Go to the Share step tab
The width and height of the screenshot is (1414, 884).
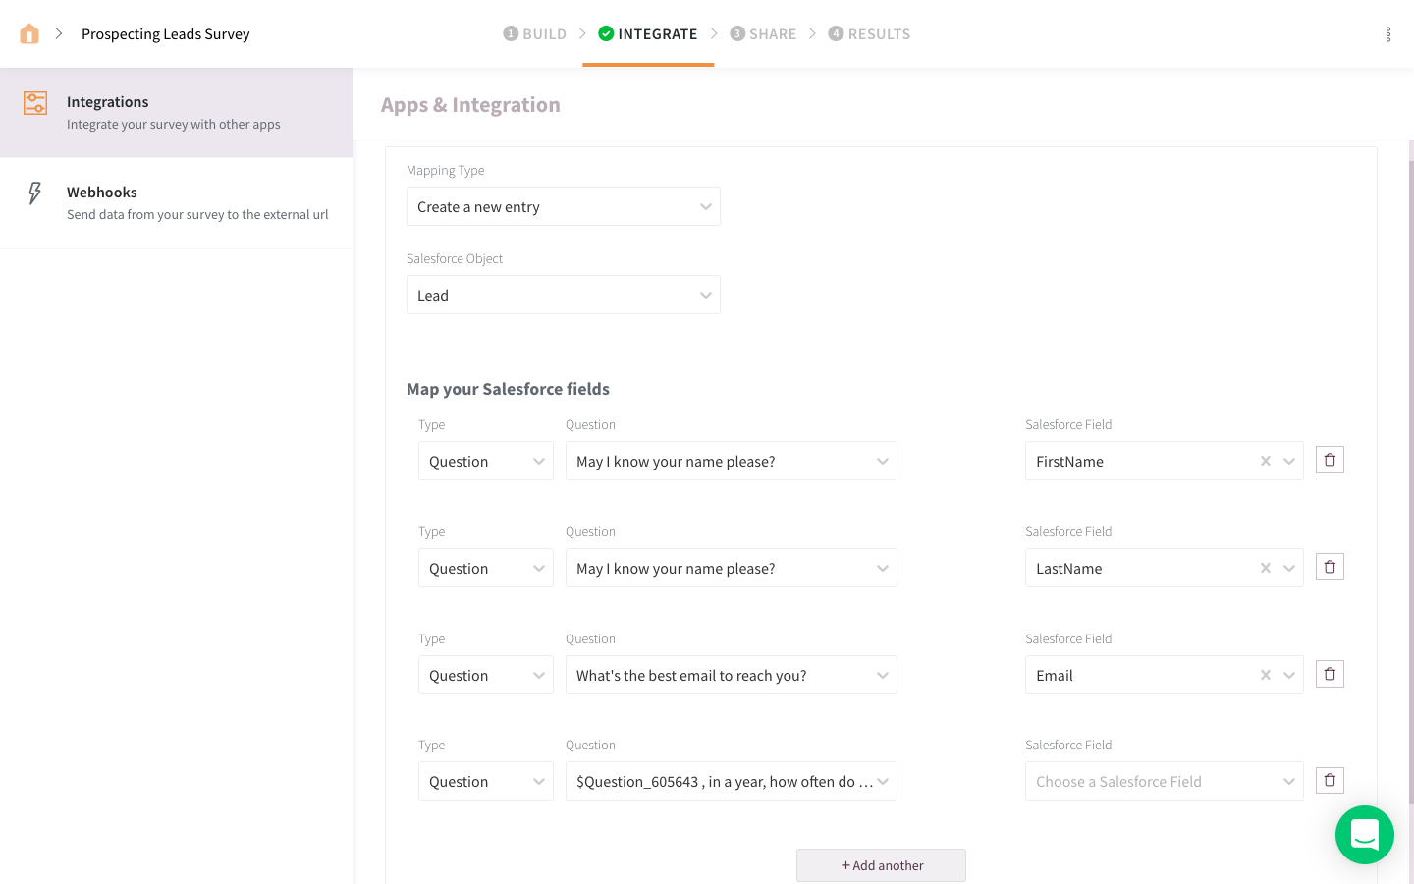tap(763, 34)
